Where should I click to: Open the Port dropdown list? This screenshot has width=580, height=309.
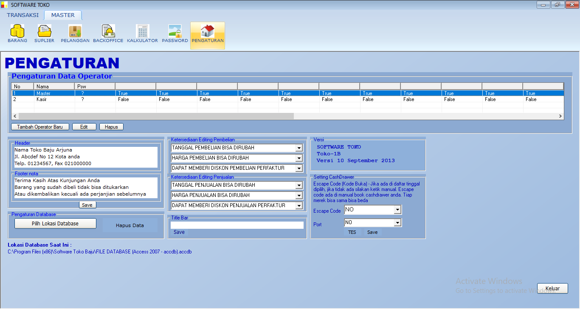pyautogui.click(x=397, y=223)
